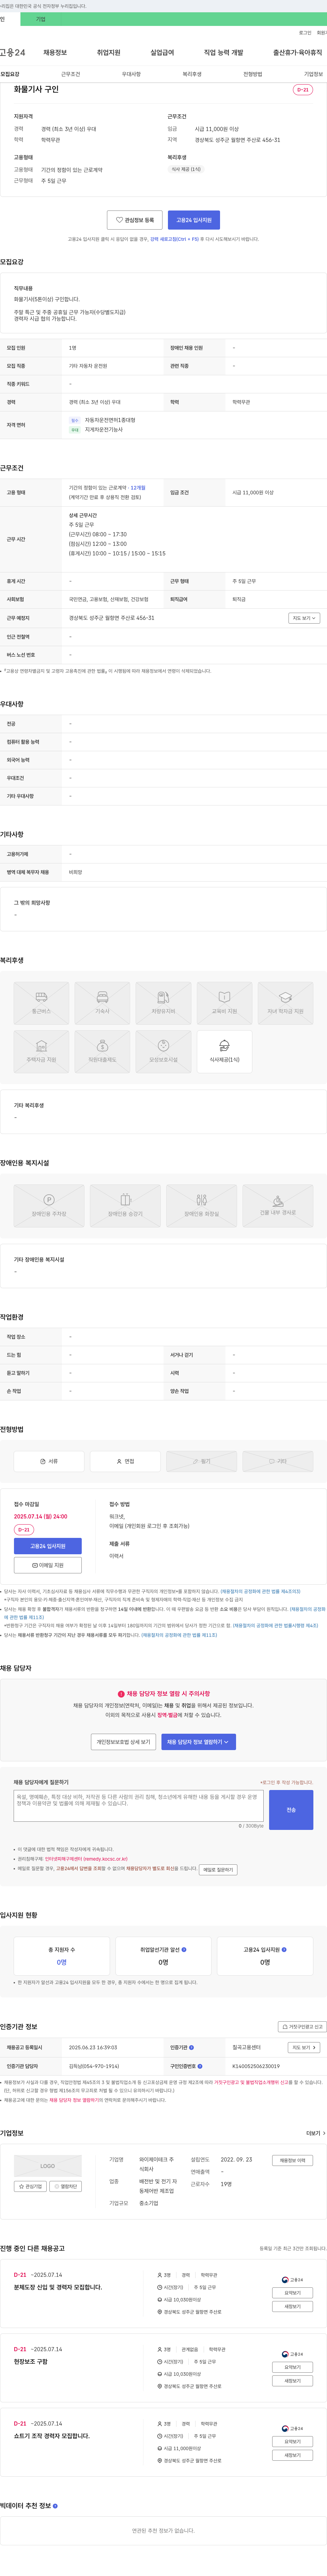
Task: Select the 기타 screening method box
Action: [x=278, y=1461]
